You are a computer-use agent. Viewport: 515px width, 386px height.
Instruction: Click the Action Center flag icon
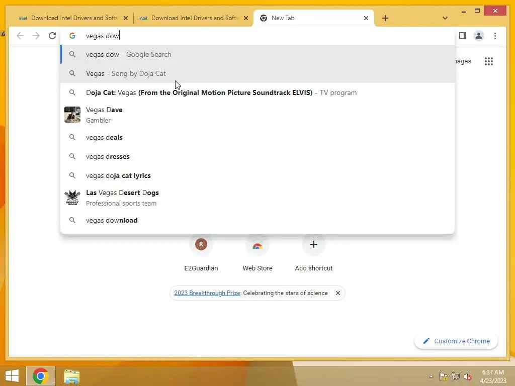[444, 376]
